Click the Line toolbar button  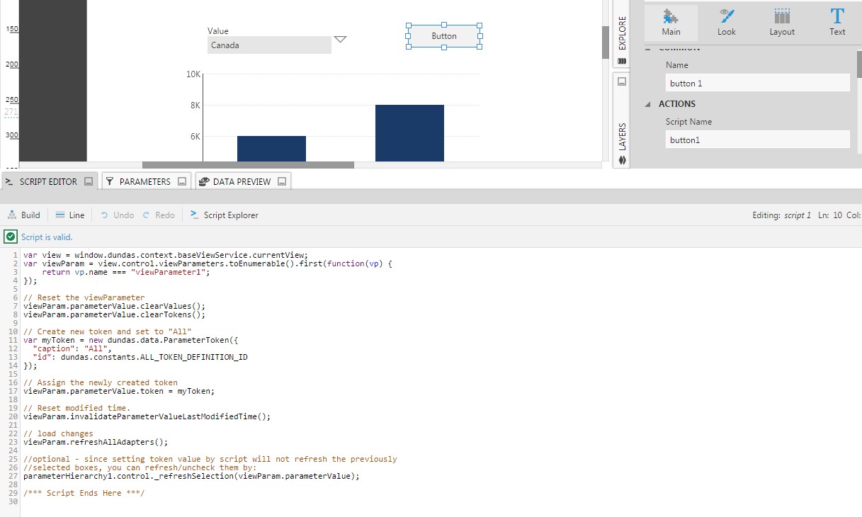69,215
